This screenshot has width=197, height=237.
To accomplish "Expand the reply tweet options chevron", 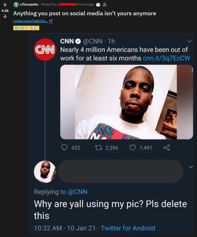I will 190,167.
